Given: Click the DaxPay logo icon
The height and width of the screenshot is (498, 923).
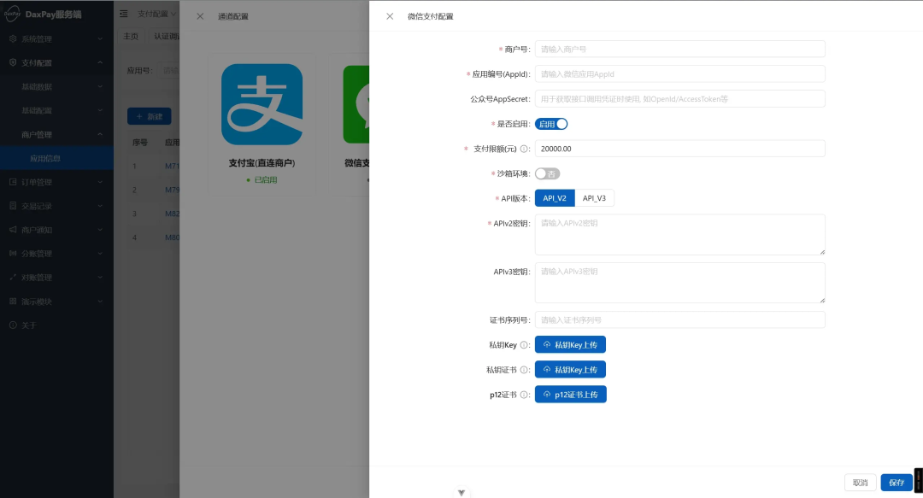Looking at the screenshot, I should click(x=15, y=14).
